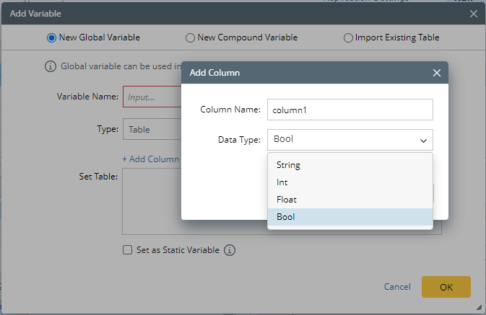Viewport: 486px width, 315px height.
Task: Close the Add Column dialog
Action: pos(436,73)
